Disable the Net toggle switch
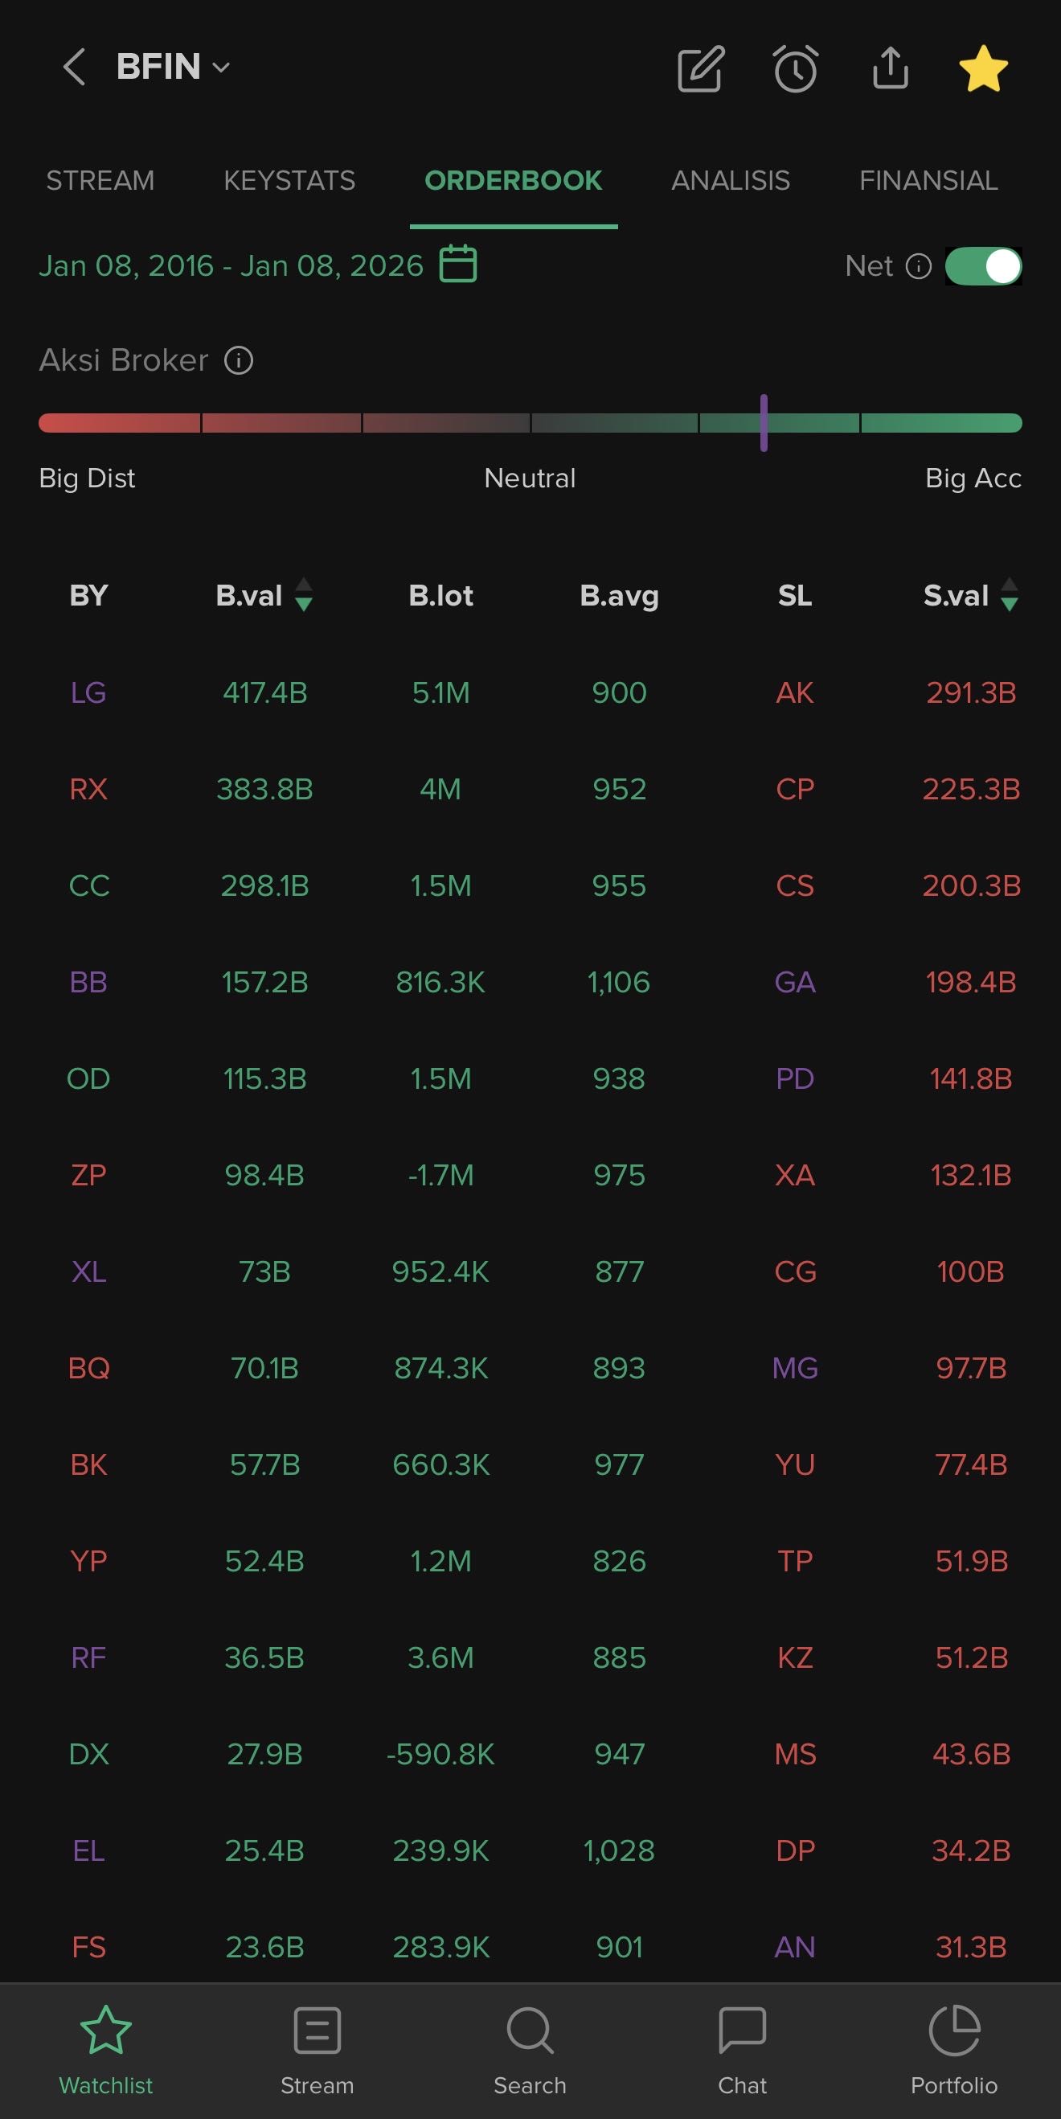 [983, 266]
